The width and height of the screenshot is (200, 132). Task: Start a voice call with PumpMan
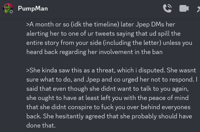coord(167,8)
